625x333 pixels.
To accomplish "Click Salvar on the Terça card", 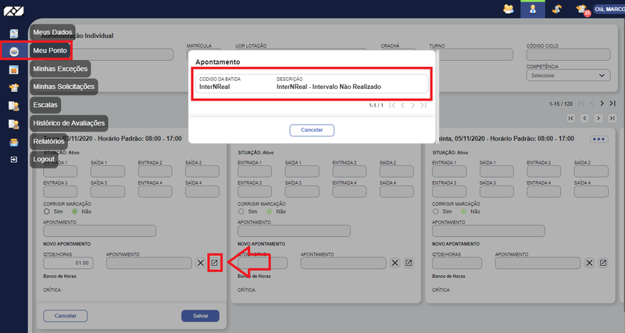I will pos(201,316).
